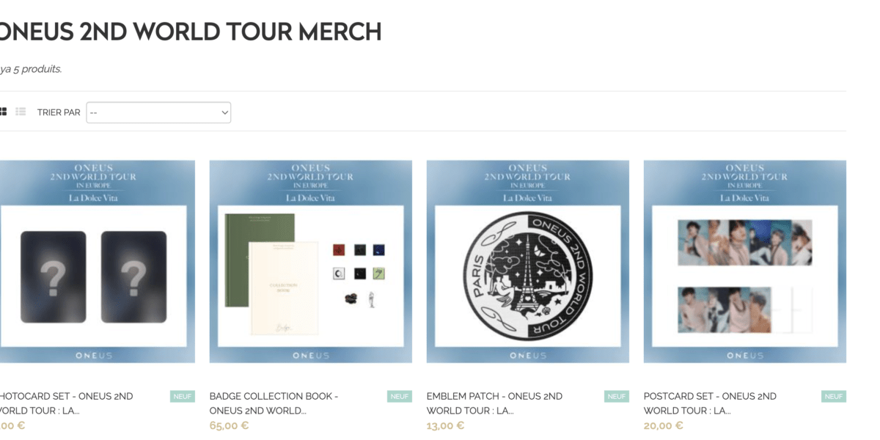Click the ONEUS 2nd World Tour Merch heading
This screenshot has width=880, height=440.
tap(191, 32)
